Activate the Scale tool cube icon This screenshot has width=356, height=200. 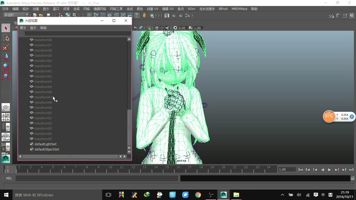6,76
